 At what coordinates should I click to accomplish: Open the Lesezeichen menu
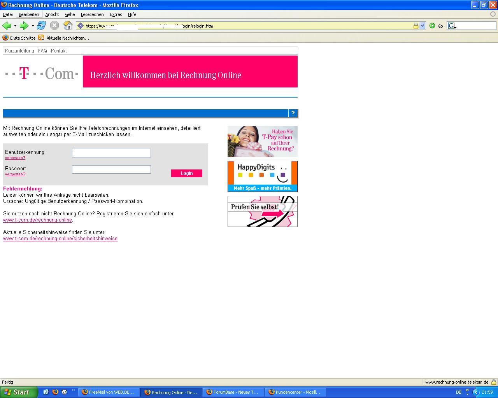click(92, 14)
